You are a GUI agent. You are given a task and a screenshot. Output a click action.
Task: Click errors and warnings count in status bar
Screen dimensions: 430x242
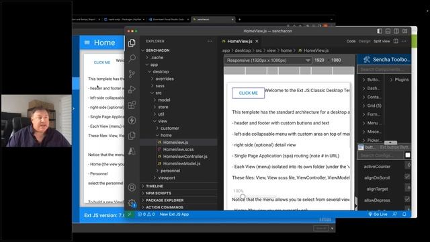146,214
